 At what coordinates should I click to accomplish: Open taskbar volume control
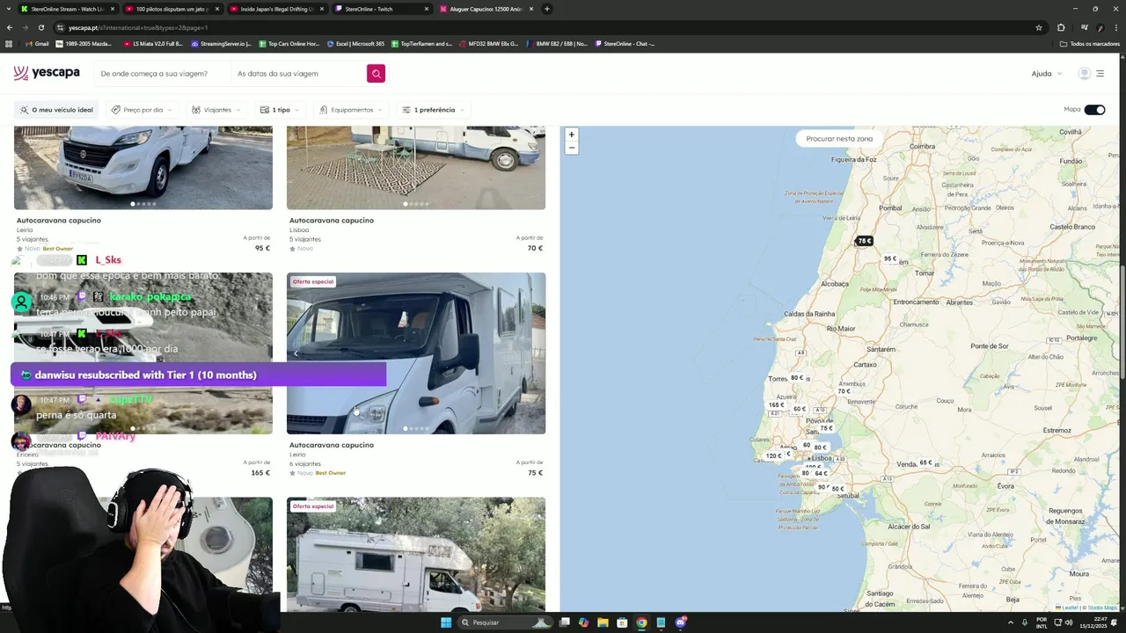coord(1069,622)
